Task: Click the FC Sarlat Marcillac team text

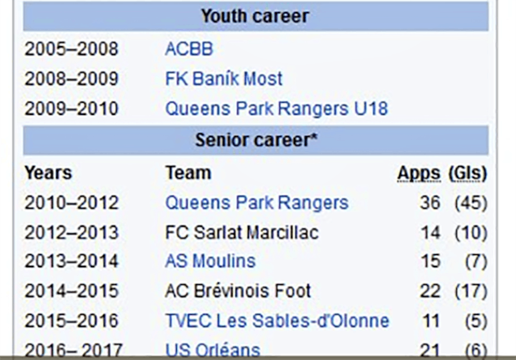Action: tap(242, 232)
